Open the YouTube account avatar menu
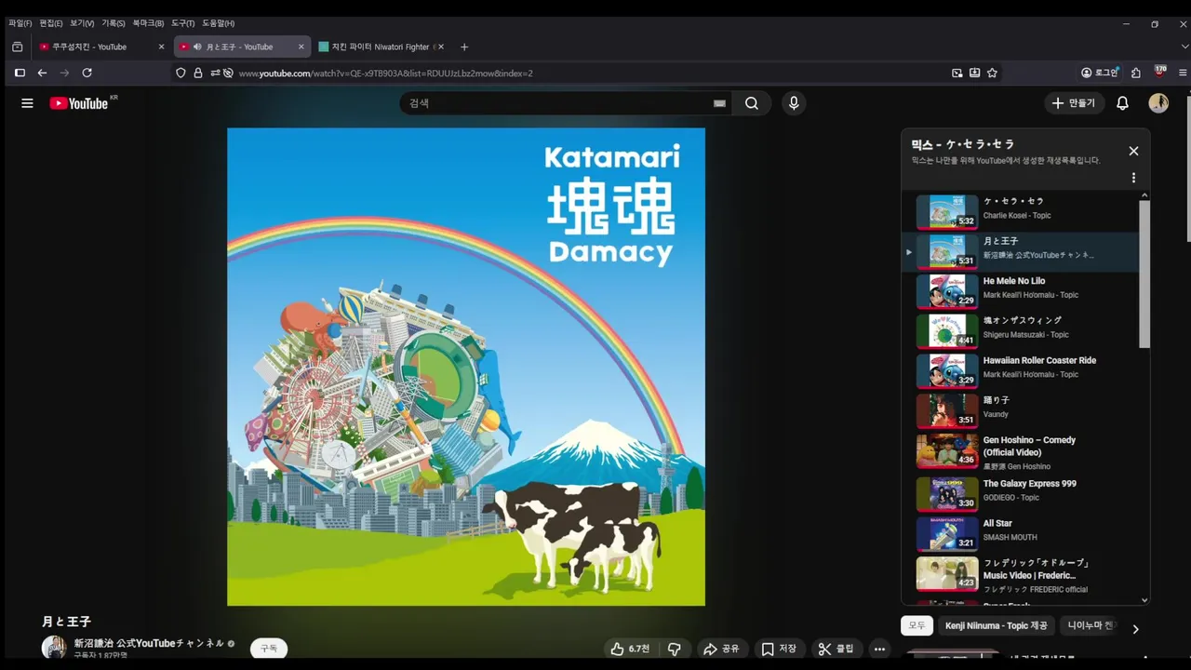The image size is (1191, 670). pos(1158,103)
